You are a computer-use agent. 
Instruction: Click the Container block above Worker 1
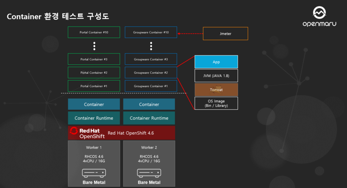coord(94,104)
